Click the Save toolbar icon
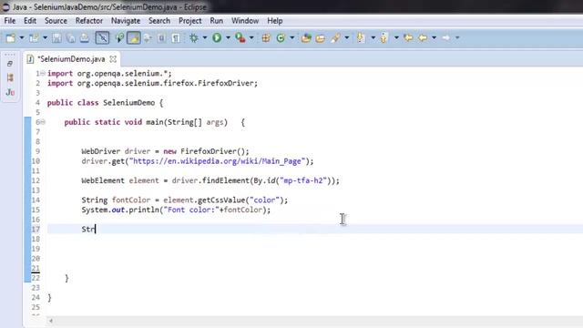583x328 pixels. (56, 37)
